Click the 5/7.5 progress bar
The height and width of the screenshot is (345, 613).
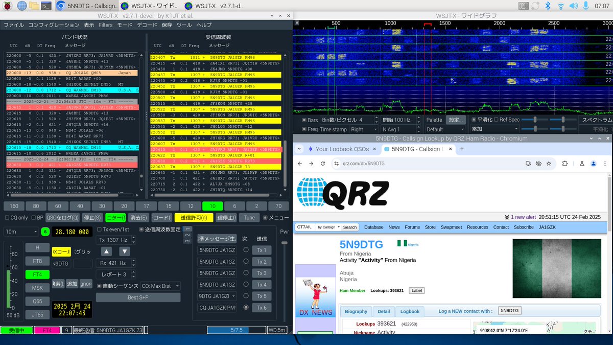(x=237, y=331)
